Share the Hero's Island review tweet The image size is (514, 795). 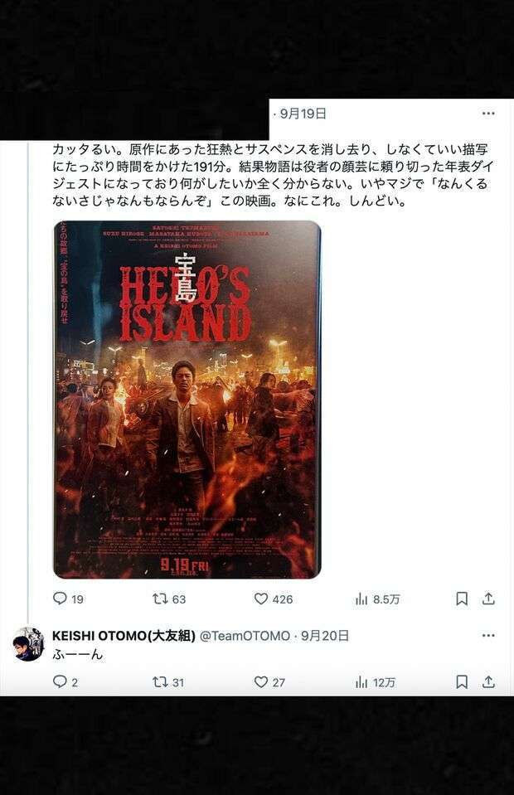[488, 599]
